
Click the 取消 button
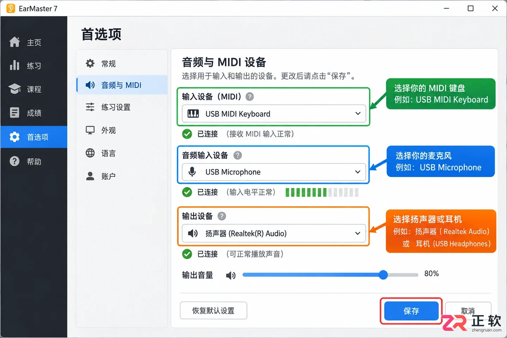coord(468,311)
